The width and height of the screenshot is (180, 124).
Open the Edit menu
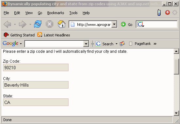[17, 13]
